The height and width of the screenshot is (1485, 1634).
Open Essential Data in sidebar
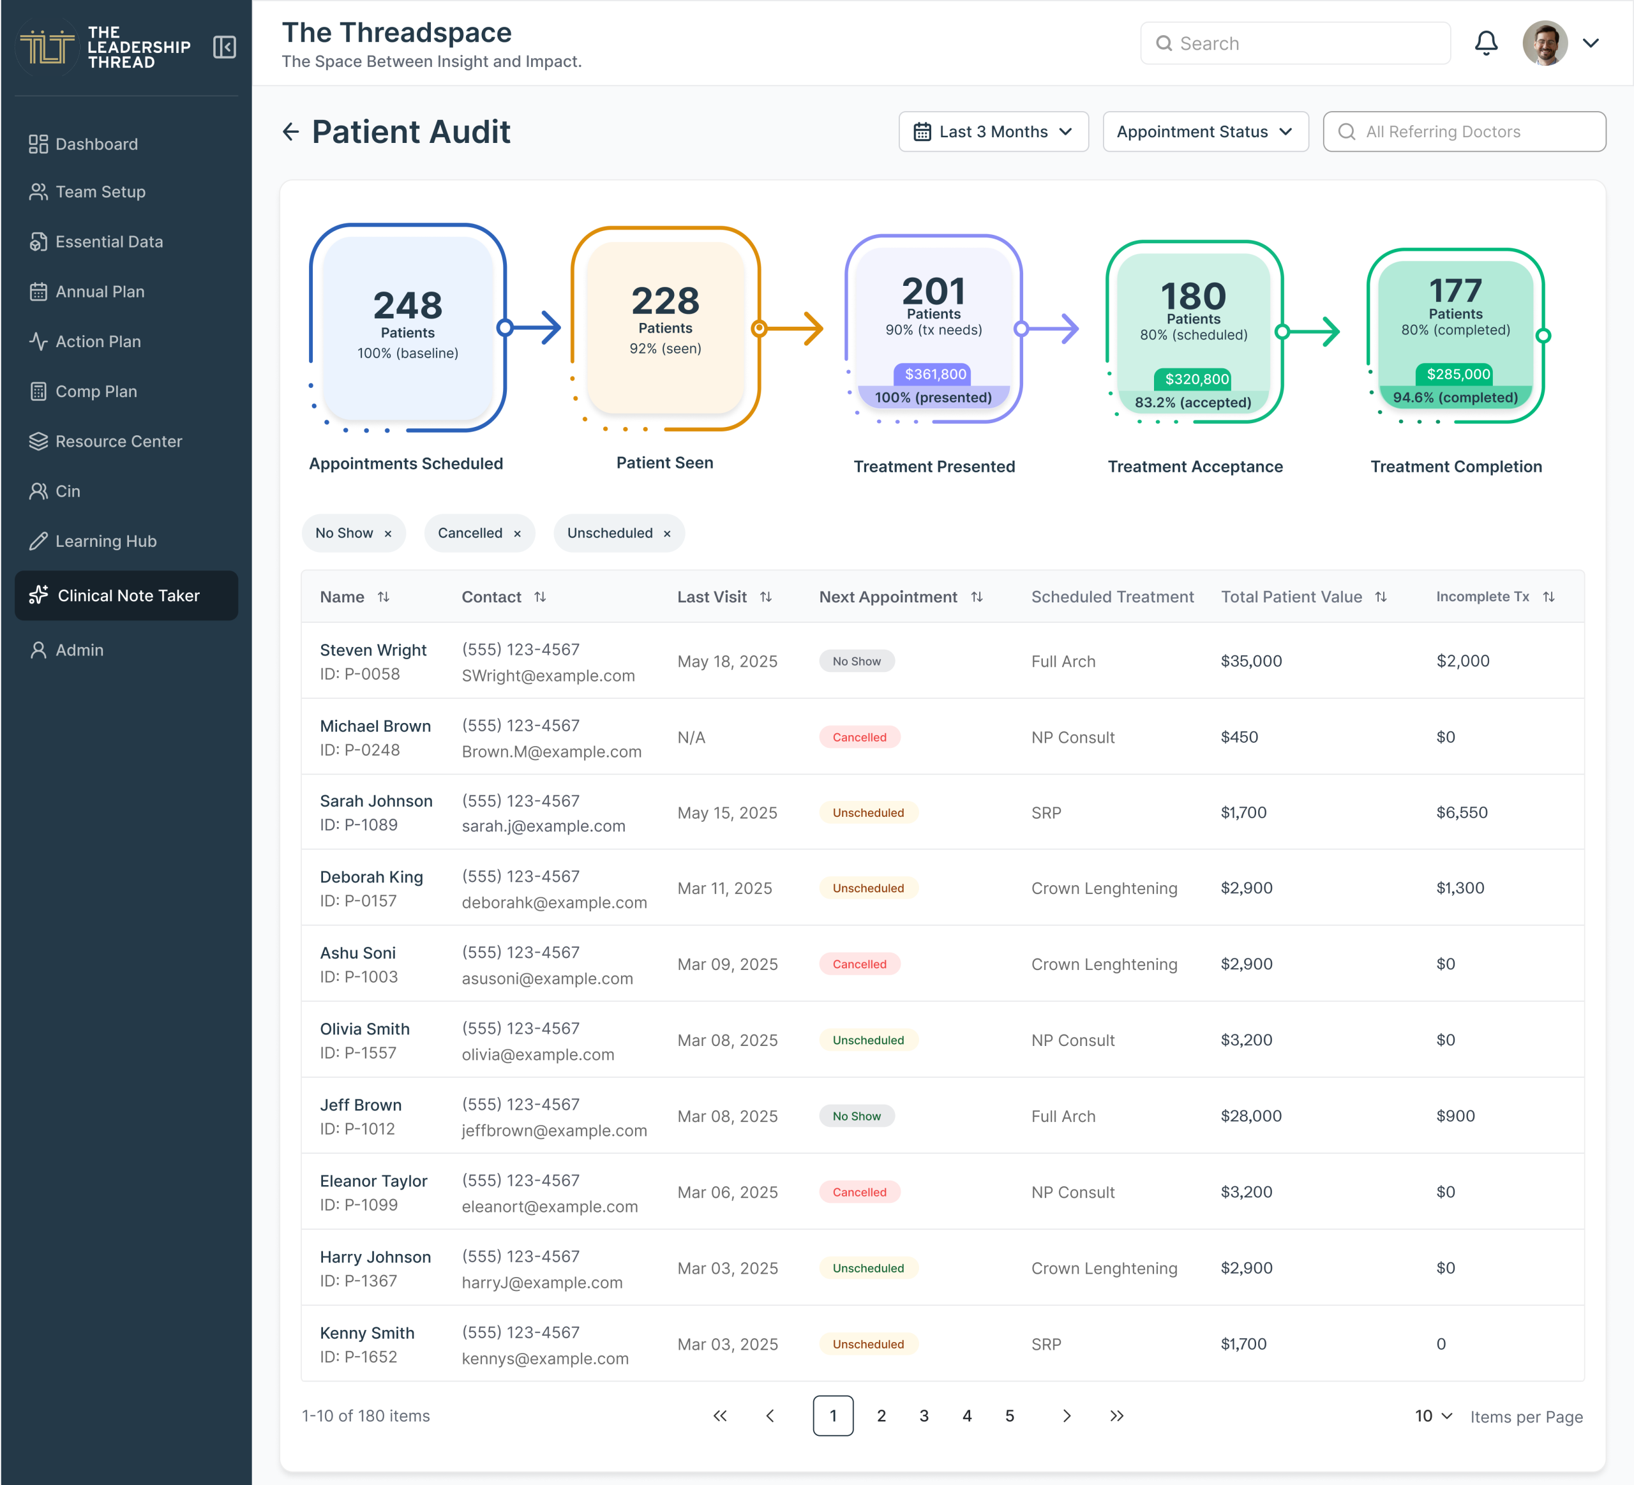(109, 241)
